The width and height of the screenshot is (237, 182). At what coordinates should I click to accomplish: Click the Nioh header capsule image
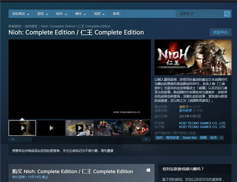pos(193,57)
